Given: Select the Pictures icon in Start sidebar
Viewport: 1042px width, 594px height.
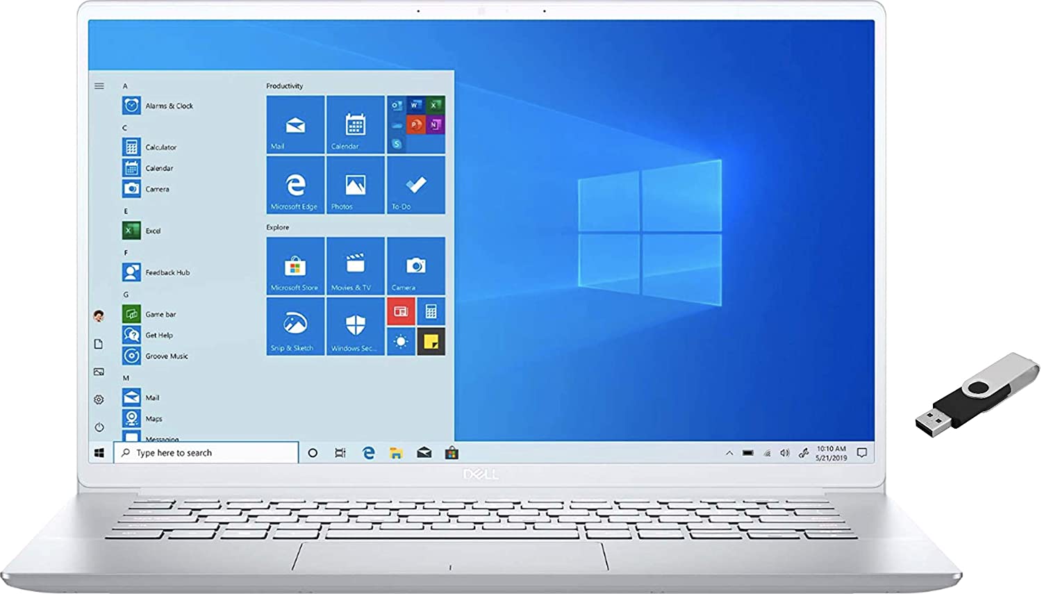Looking at the screenshot, I should (x=99, y=371).
